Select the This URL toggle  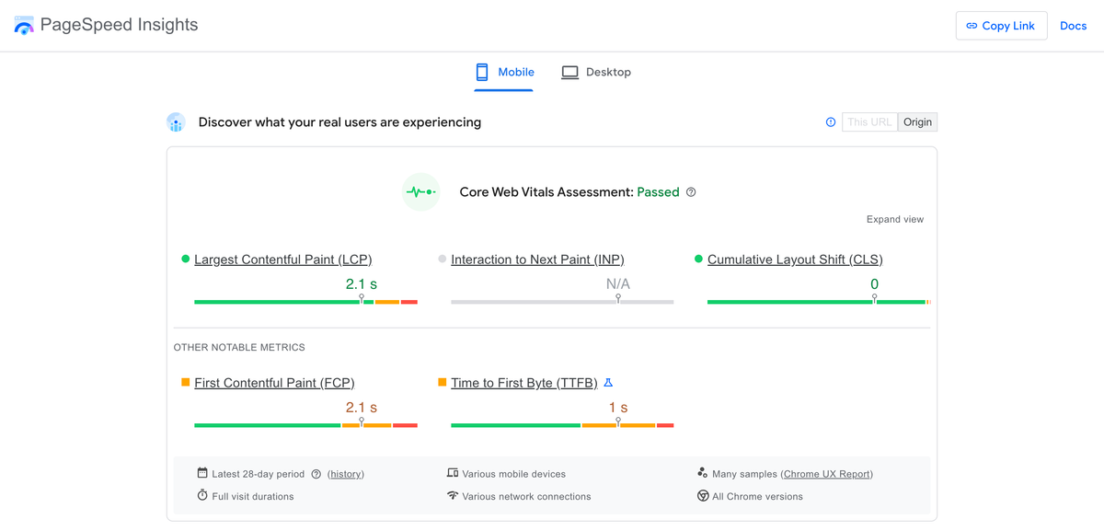868,121
